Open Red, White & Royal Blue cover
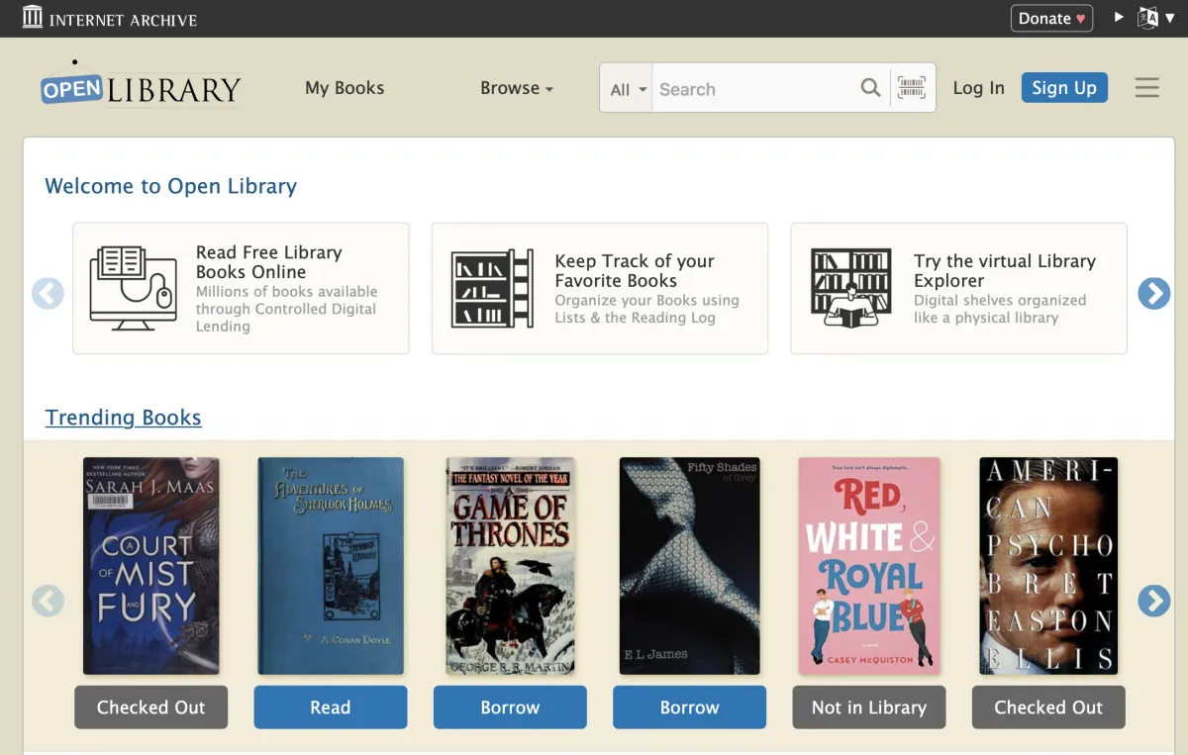 (869, 566)
